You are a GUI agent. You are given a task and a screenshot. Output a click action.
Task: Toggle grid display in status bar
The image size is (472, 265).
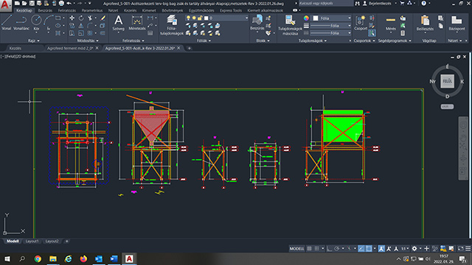pos(309,249)
